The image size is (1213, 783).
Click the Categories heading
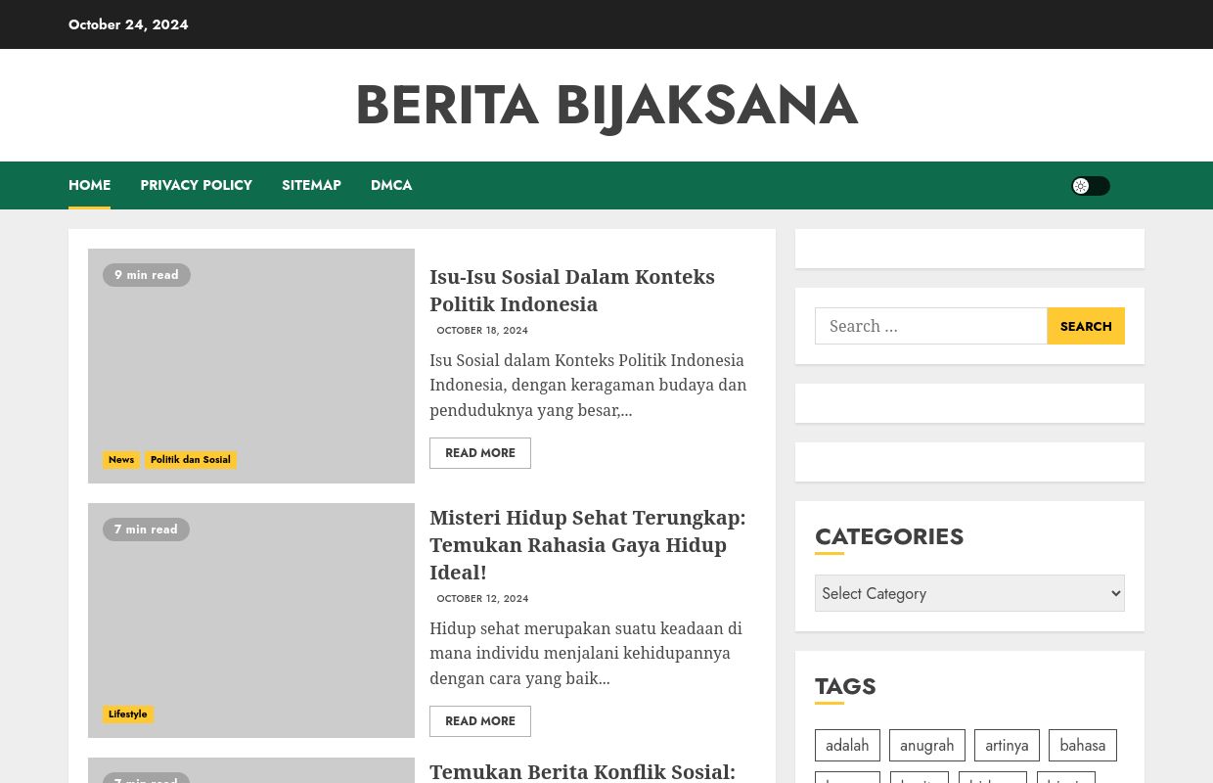point(889,536)
